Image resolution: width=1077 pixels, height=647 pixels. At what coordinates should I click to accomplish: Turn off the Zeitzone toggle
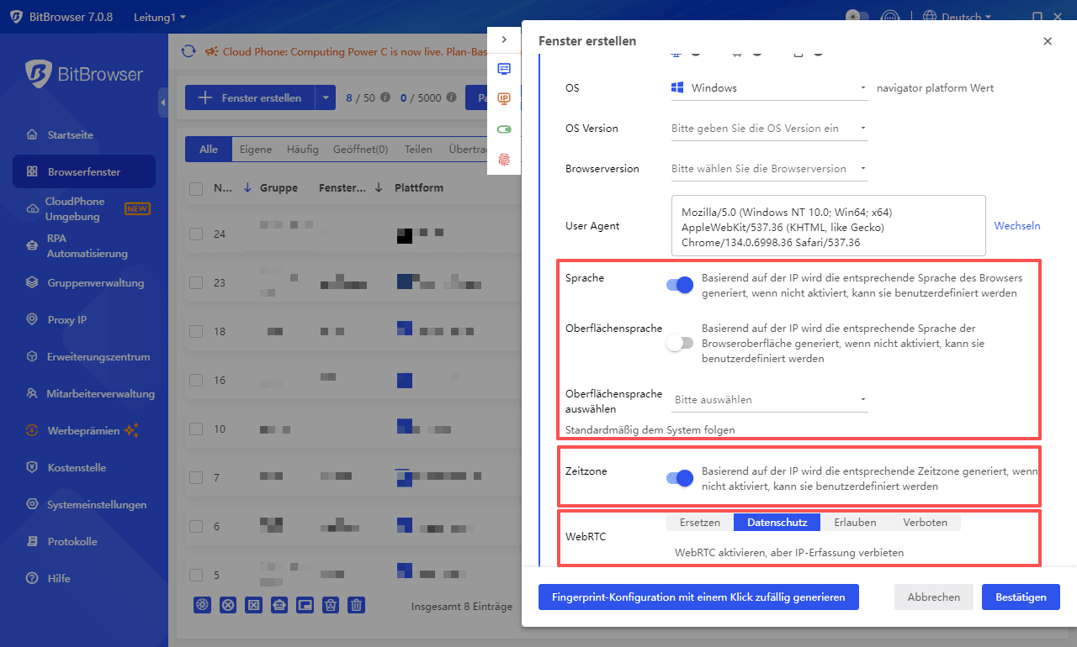coord(679,477)
